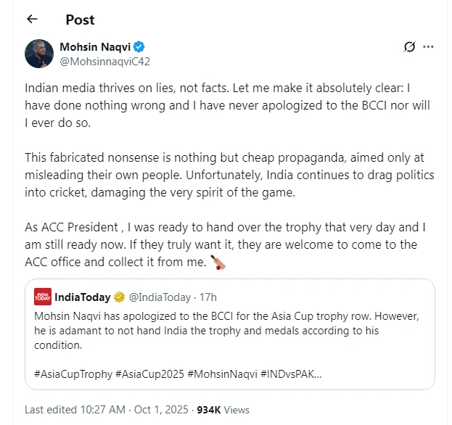Open the three-dot more options menu

[428, 47]
